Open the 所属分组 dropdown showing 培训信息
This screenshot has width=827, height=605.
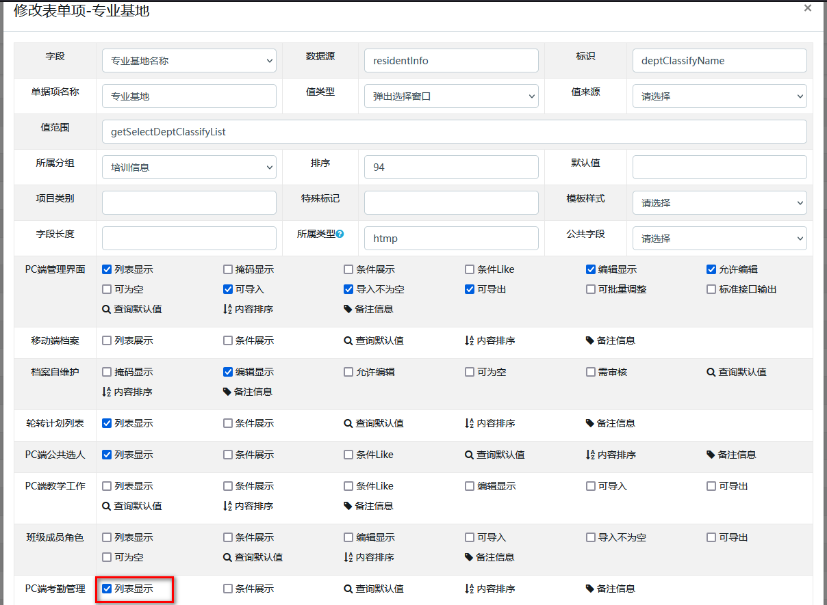pos(189,167)
